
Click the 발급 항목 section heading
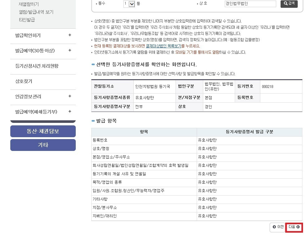point(106,121)
